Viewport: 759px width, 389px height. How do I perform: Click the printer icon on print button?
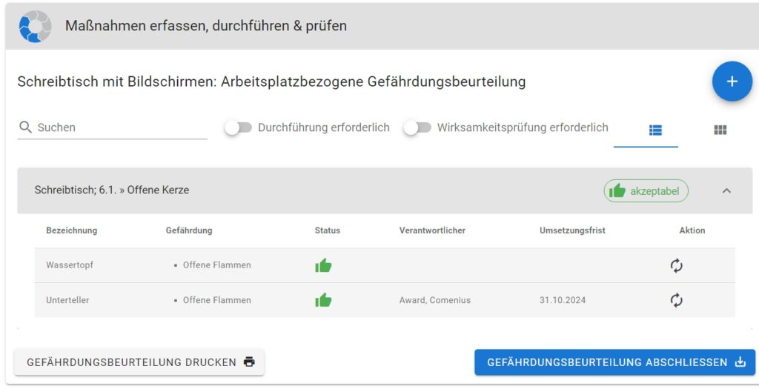click(249, 362)
